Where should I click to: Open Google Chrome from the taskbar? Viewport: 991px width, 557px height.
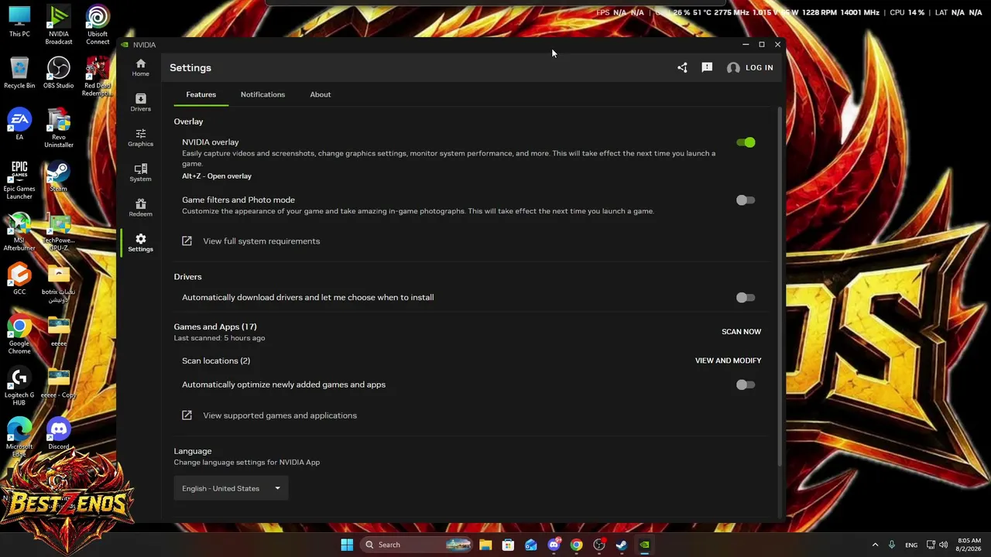[x=576, y=545]
